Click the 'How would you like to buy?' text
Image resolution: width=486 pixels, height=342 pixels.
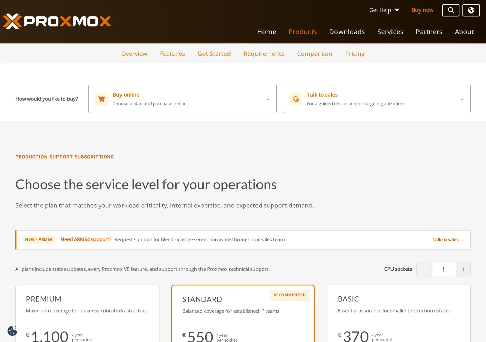[47, 99]
